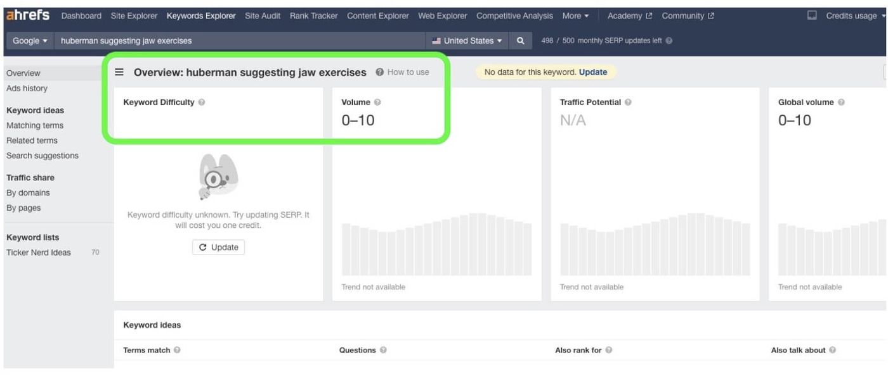Click the Also rank for info icon
Screen dimensions: 888x376
point(609,350)
